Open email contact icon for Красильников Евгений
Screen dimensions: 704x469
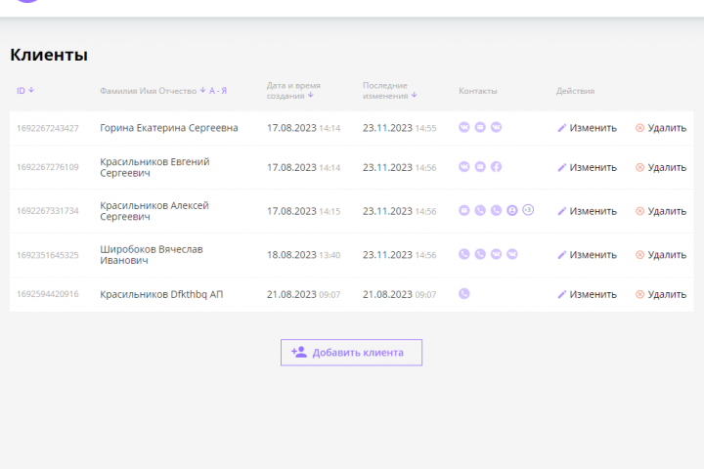coord(480,167)
